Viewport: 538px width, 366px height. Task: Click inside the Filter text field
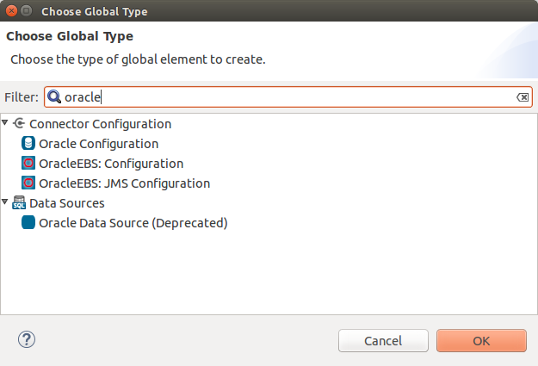coord(288,96)
